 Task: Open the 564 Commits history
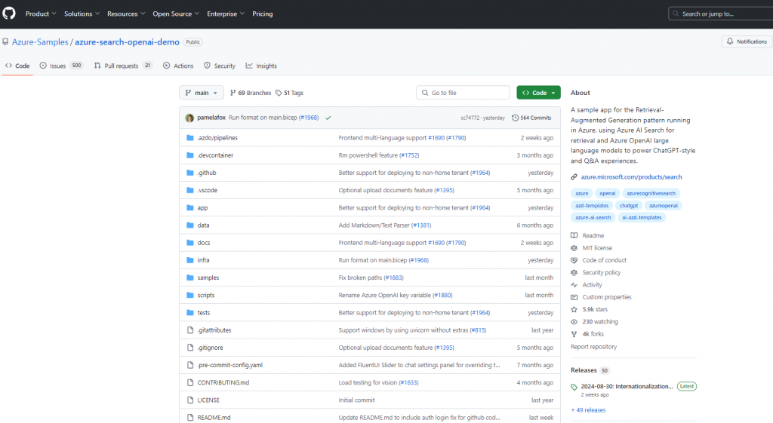pyautogui.click(x=531, y=118)
